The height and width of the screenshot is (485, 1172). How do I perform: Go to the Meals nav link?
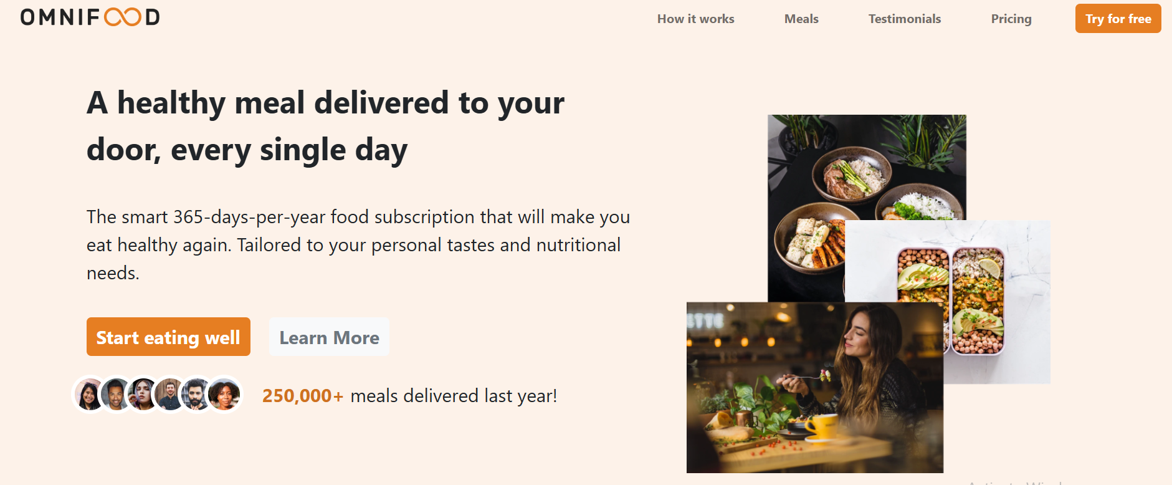click(x=801, y=19)
